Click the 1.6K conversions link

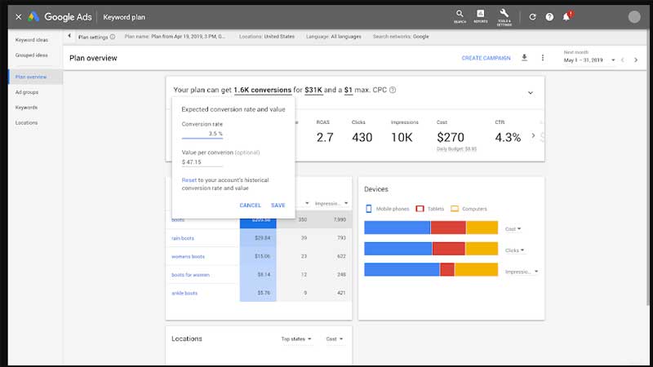[x=262, y=90]
